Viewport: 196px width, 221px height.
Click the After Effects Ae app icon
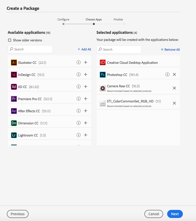(14, 111)
